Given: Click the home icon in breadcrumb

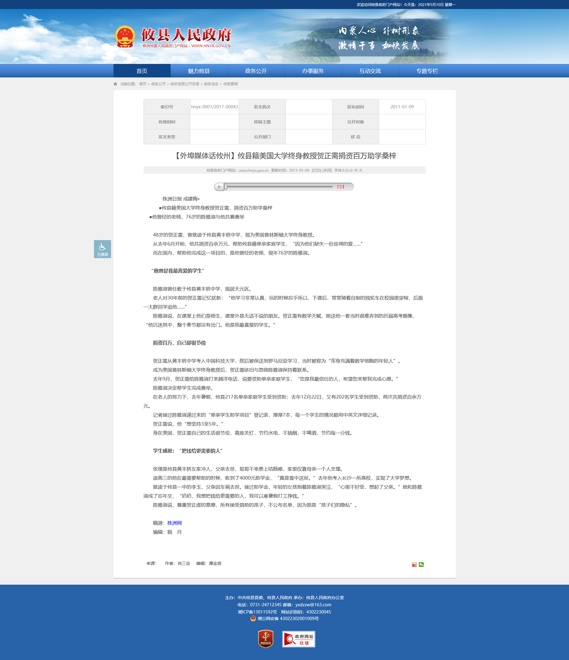Looking at the screenshot, I should [115, 84].
